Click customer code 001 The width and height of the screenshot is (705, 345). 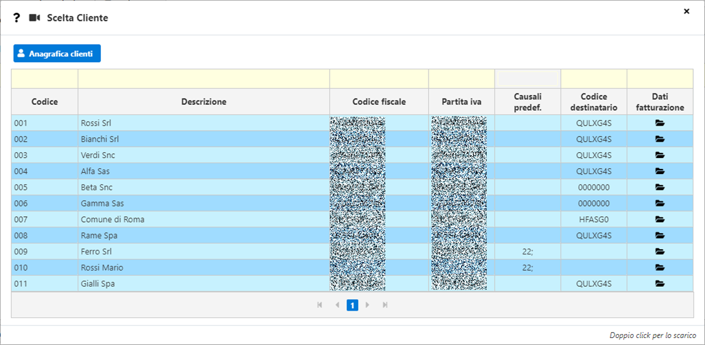[21, 123]
